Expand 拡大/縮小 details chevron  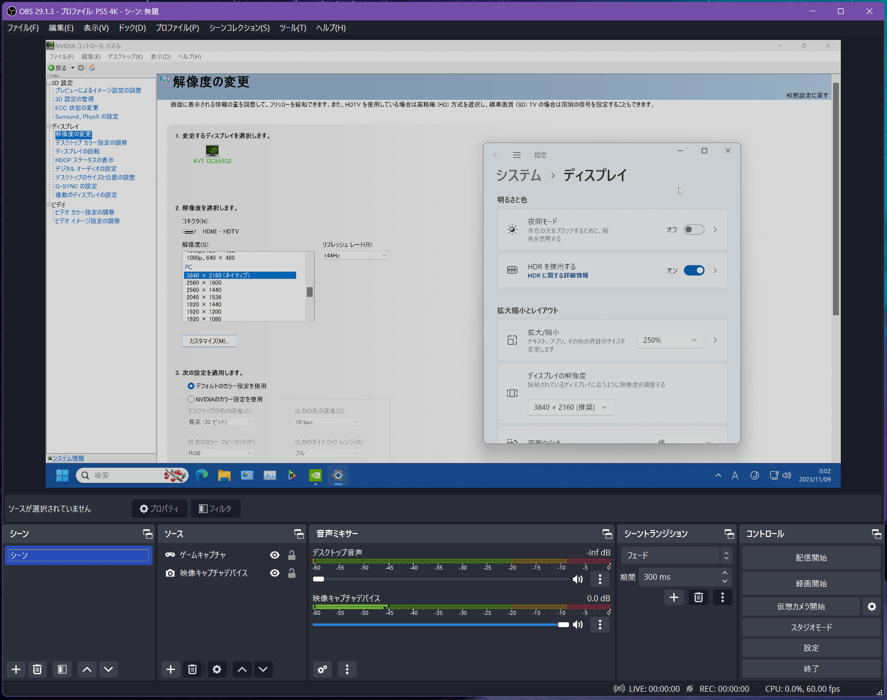pos(715,340)
